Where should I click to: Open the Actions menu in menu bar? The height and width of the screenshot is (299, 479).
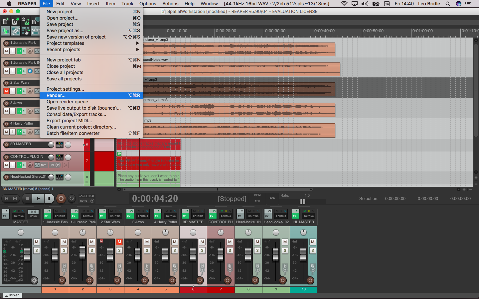170,4
